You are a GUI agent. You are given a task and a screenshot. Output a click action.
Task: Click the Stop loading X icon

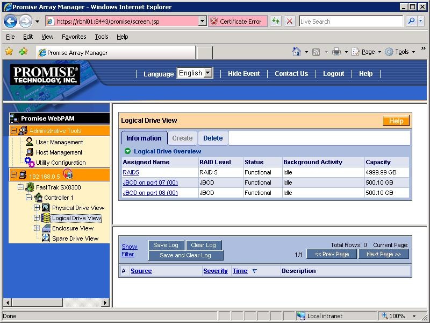pyautogui.click(x=290, y=22)
